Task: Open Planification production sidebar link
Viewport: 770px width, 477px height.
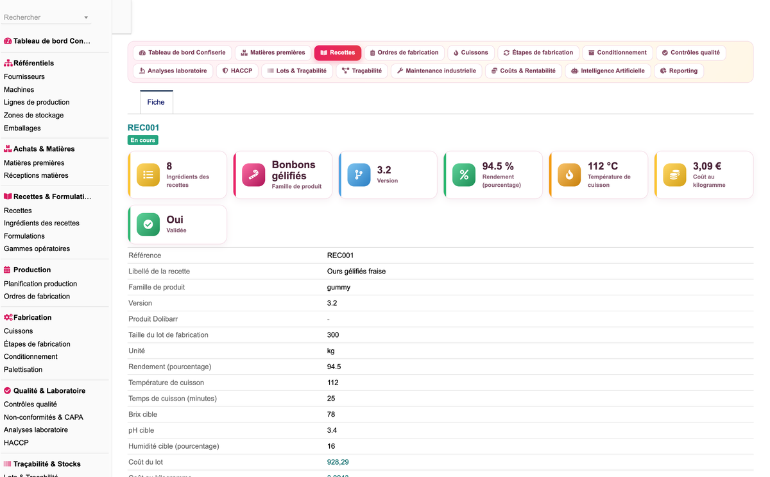Action: [x=40, y=284]
